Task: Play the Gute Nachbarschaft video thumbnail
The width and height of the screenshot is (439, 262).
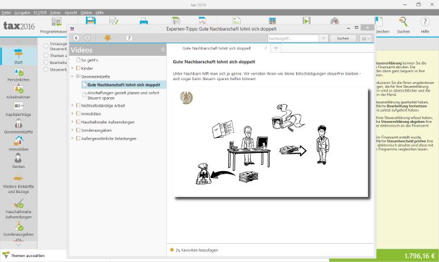Action: point(271,142)
